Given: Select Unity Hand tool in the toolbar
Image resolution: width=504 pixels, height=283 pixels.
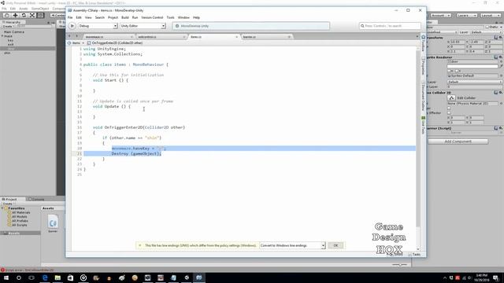Looking at the screenshot, I should pyautogui.click(x=6, y=15).
